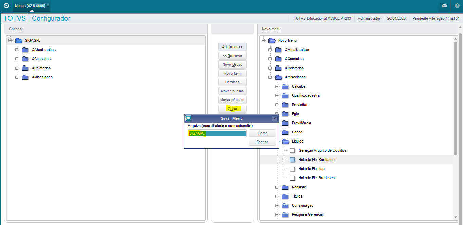The width and height of the screenshot is (463, 225).
Task: Select the Previdência tree item
Action: pyautogui.click(x=301, y=123)
